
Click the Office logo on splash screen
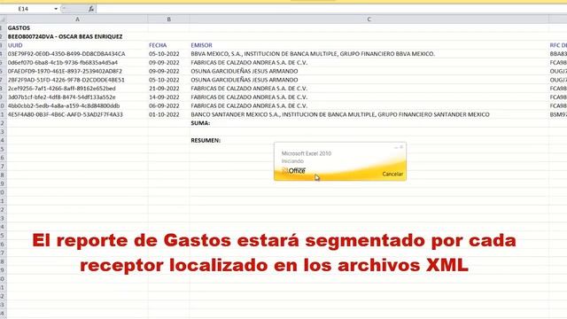click(x=293, y=171)
